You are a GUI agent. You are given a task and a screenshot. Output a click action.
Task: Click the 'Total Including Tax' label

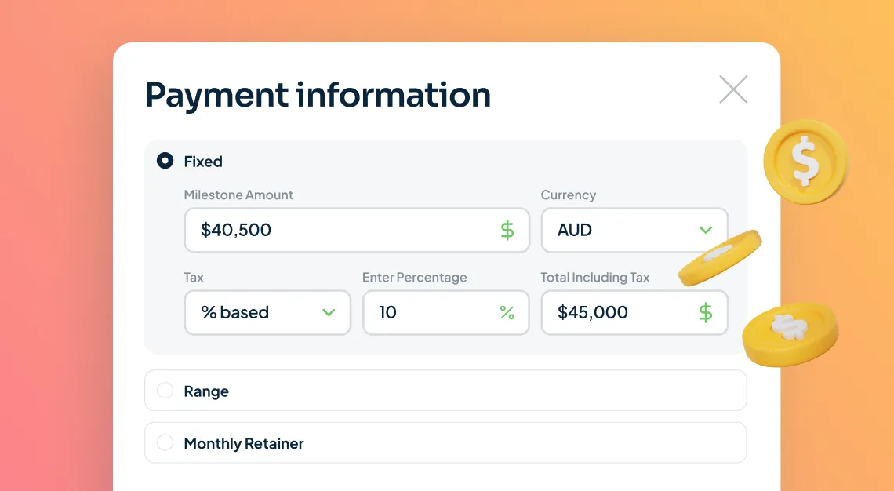click(595, 278)
